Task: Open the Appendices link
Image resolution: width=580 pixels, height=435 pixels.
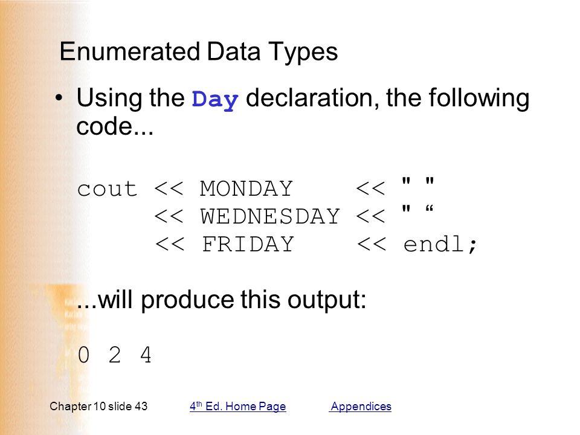Action: pos(360,406)
